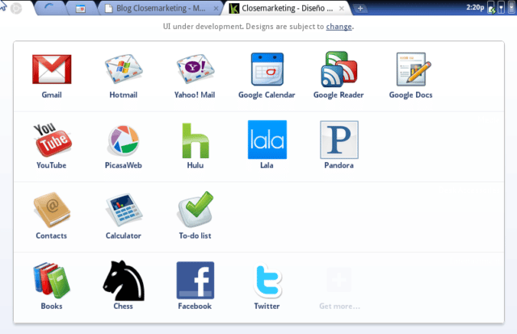Viewport: 517px width, 334px height.
Task: Open the menu icon at top-right corner
Action: (511, 7)
